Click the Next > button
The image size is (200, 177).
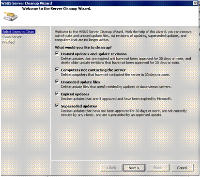[134, 168]
